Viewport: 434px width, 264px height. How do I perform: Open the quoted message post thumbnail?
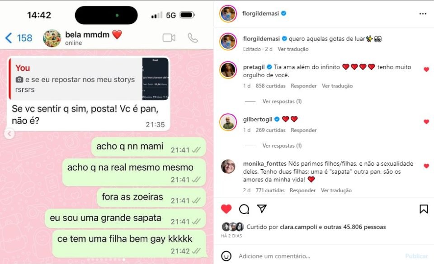tap(155, 79)
